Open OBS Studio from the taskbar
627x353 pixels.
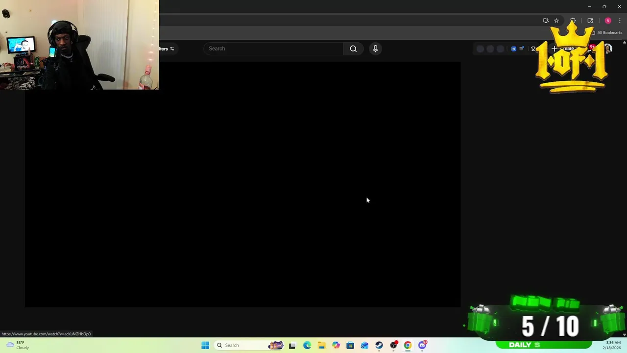[393, 345]
